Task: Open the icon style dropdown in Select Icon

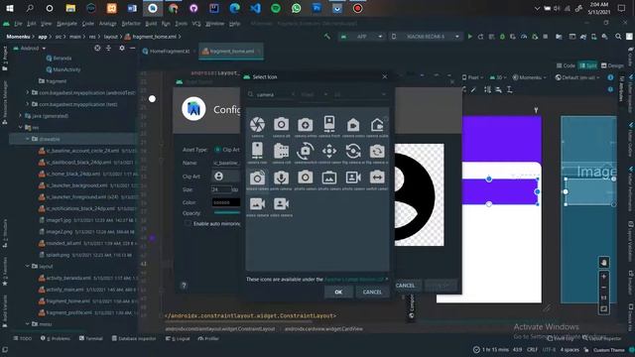Action: [x=315, y=94]
